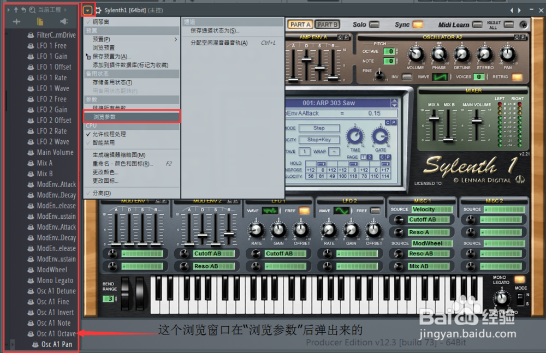Choose 浏览参数 menu entry
The width and height of the screenshot is (546, 353).
pyautogui.click(x=132, y=117)
